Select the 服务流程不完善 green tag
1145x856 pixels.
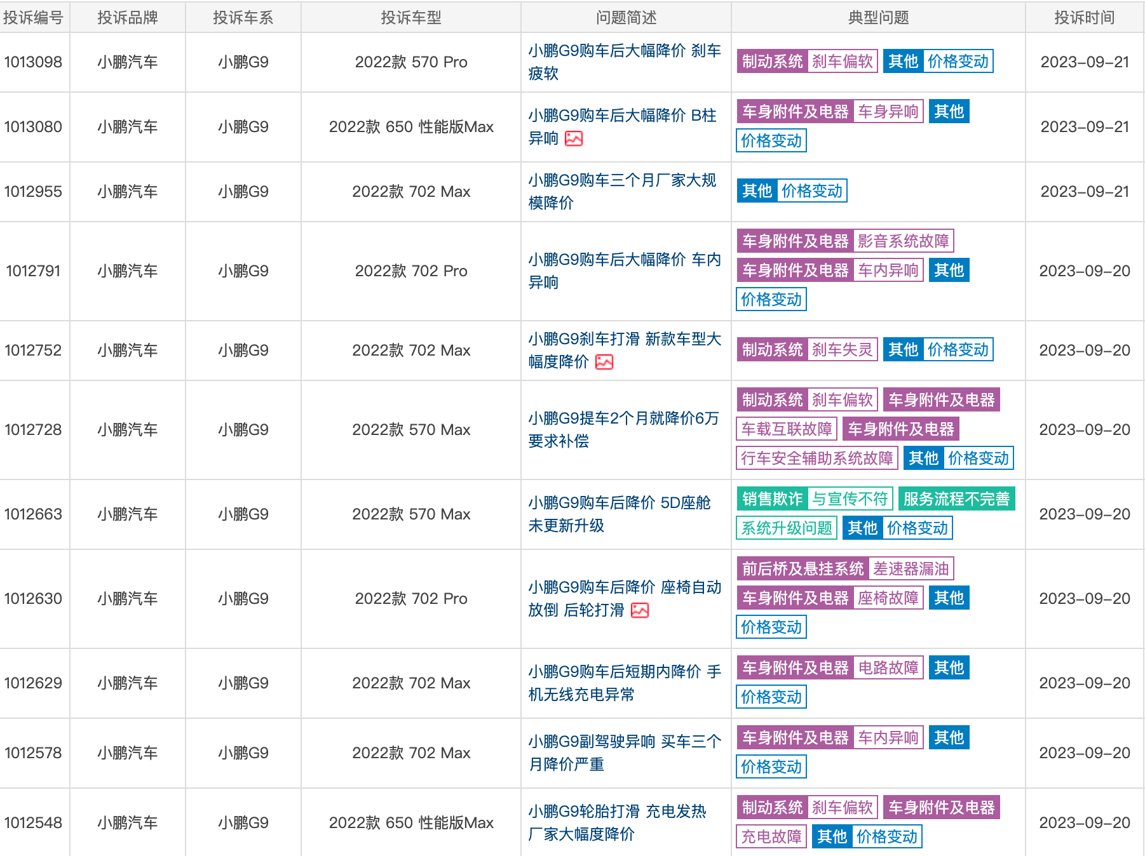pyautogui.click(x=956, y=499)
